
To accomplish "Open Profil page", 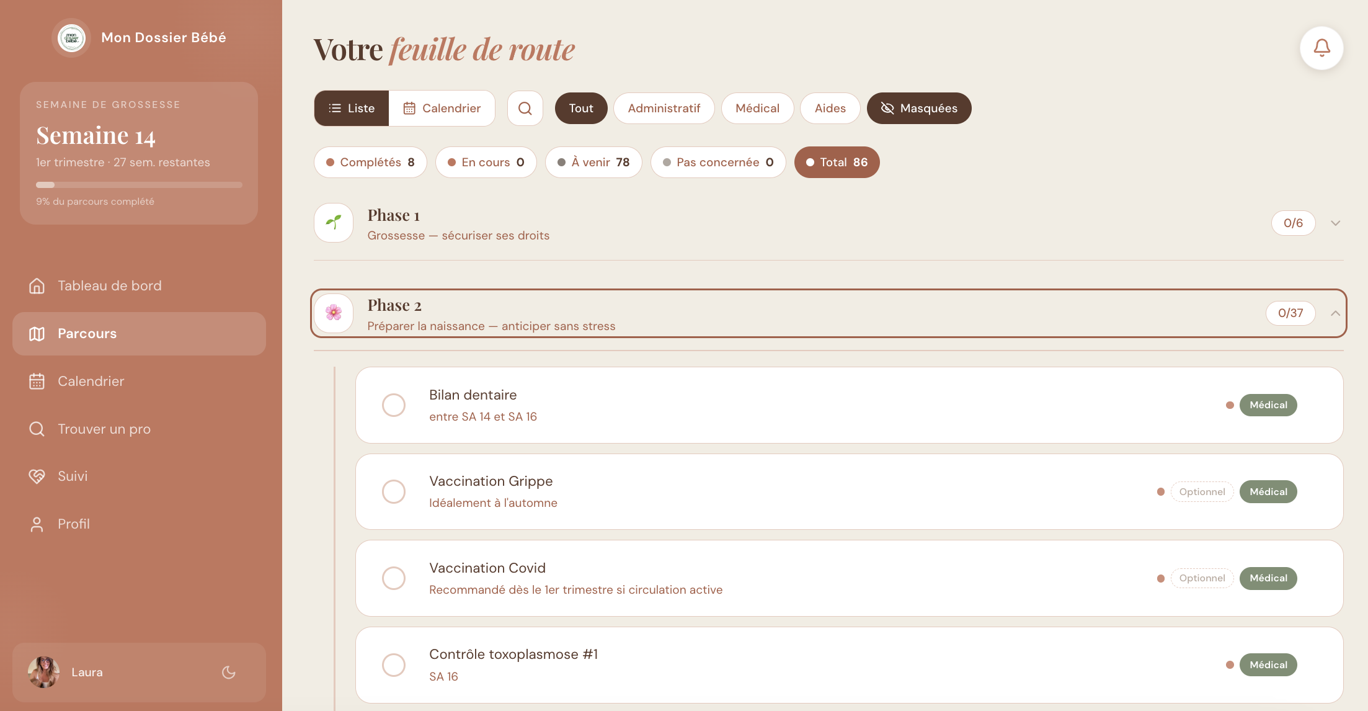I will 139,524.
